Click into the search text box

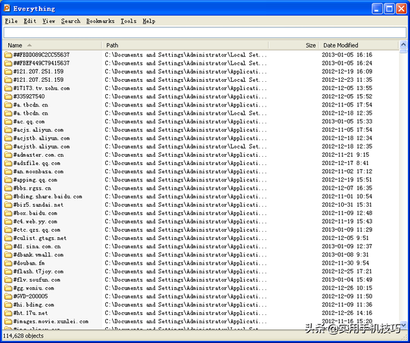pos(204,33)
